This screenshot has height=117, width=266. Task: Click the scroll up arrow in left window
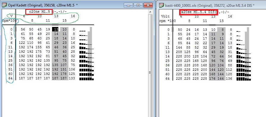point(150,12)
